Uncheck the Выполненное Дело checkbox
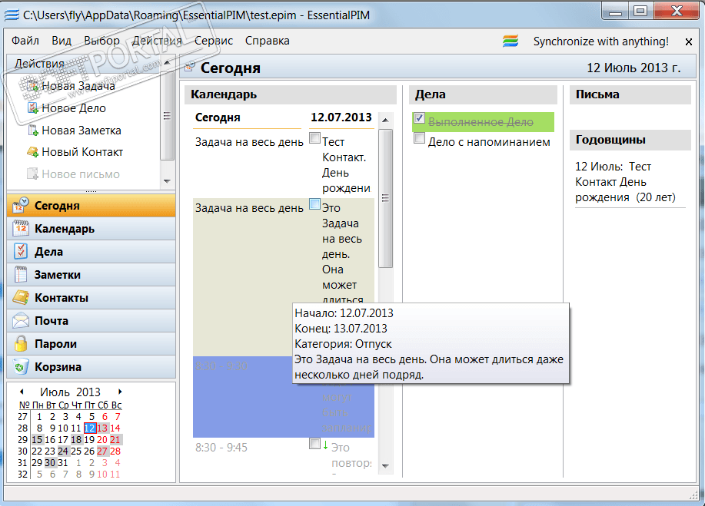The image size is (705, 506). 419,118
